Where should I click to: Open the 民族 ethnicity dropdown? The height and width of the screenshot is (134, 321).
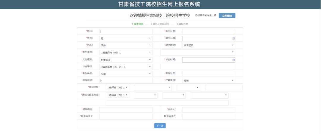[126, 45]
